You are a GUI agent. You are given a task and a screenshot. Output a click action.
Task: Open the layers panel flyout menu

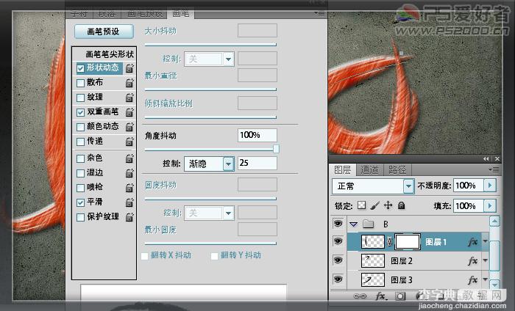click(x=494, y=169)
